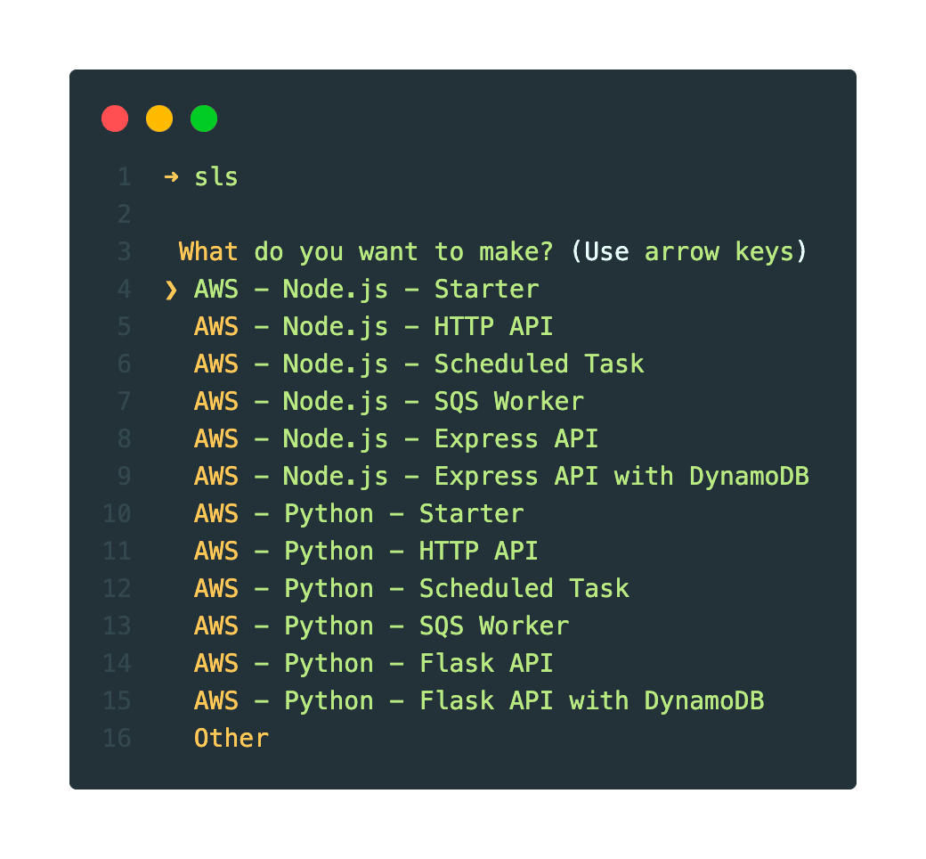The width and height of the screenshot is (926, 859).
Task: Select the Other option
Action: [231, 739]
